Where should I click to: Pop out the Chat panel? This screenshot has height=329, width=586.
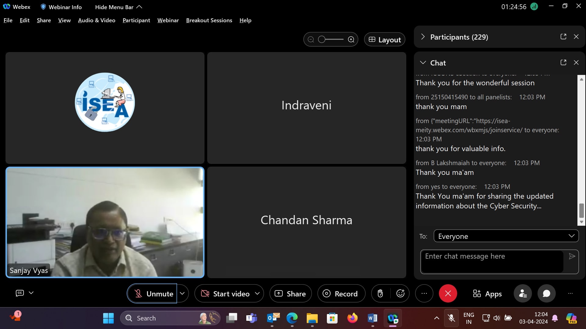click(563, 62)
